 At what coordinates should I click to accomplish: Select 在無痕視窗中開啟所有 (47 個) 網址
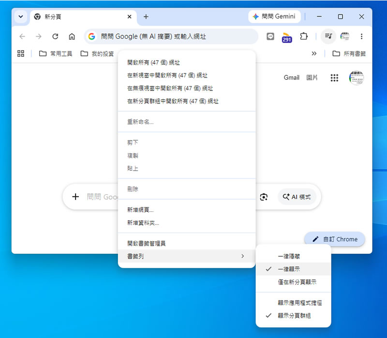(187, 88)
